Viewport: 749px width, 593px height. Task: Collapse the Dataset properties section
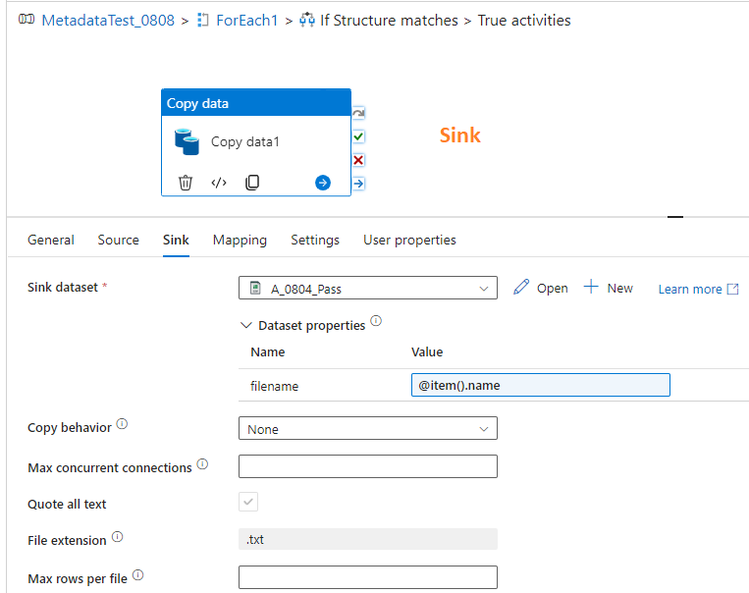246,325
